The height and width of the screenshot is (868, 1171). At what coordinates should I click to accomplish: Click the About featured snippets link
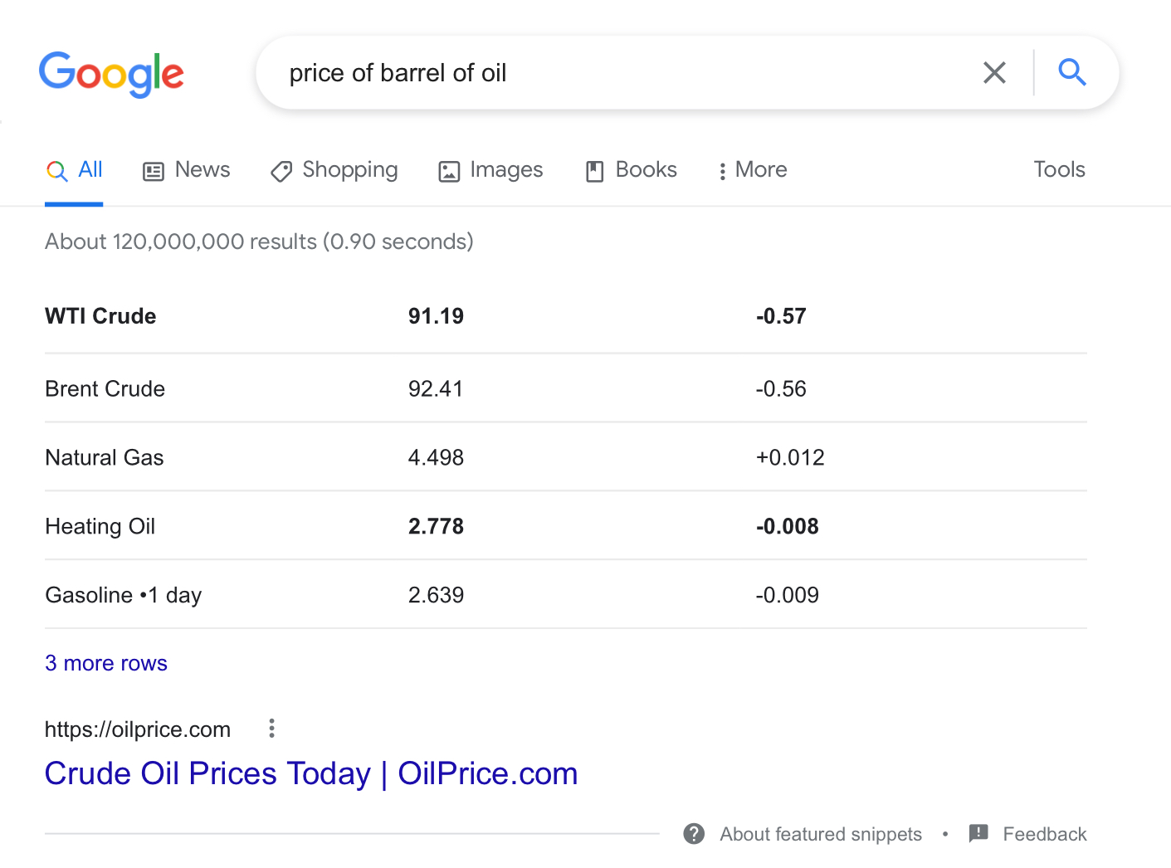point(820,834)
